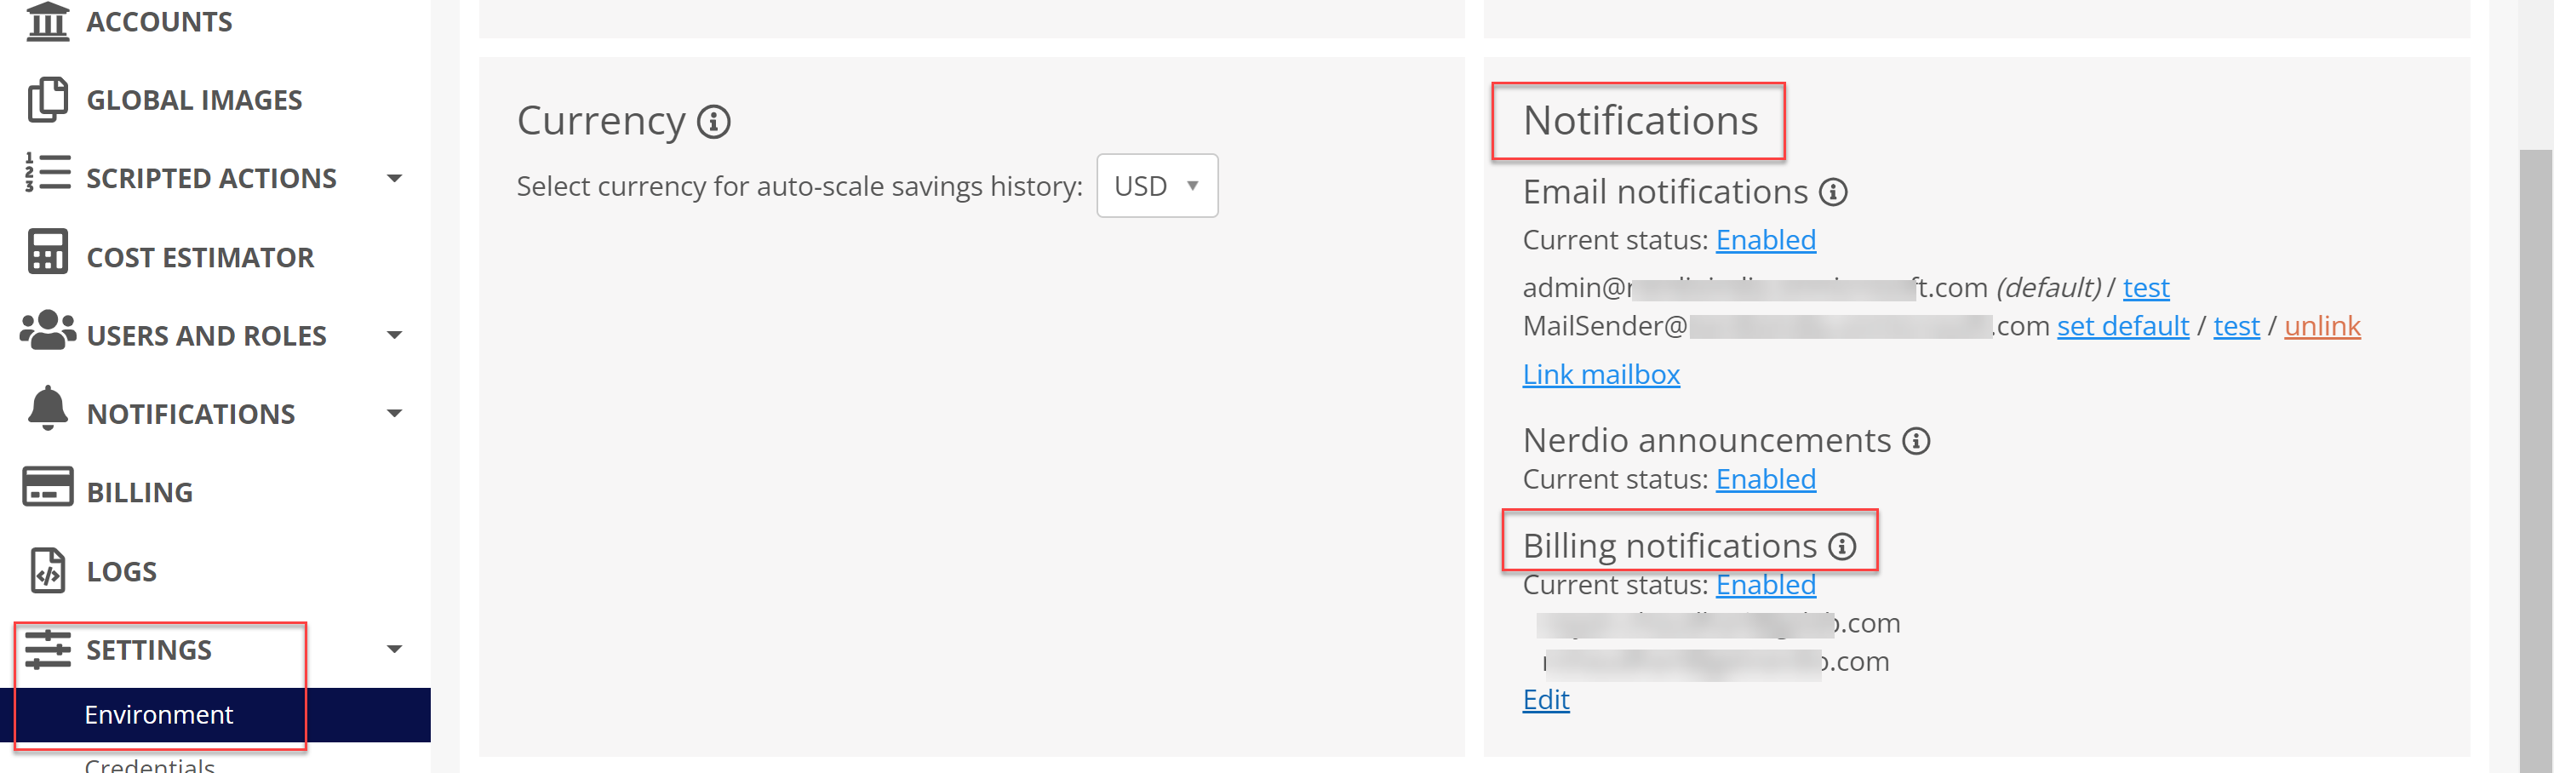Image resolution: width=2554 pixels, height=773 pixels.
Task: Click the Global Images documents icon
Action: 48,99
